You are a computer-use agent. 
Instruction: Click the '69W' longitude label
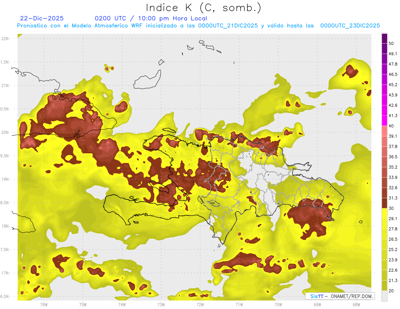pyautogui.click(x=317, y=305)
